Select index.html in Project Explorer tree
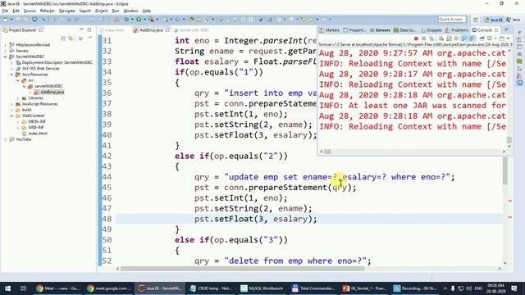525x295 pixels. (x=34, y=133)
